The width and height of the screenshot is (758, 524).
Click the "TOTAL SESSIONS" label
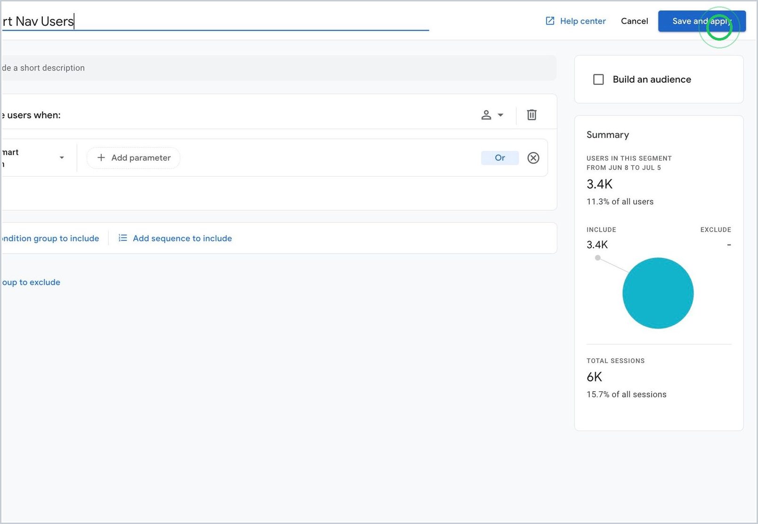coord(616,361)
